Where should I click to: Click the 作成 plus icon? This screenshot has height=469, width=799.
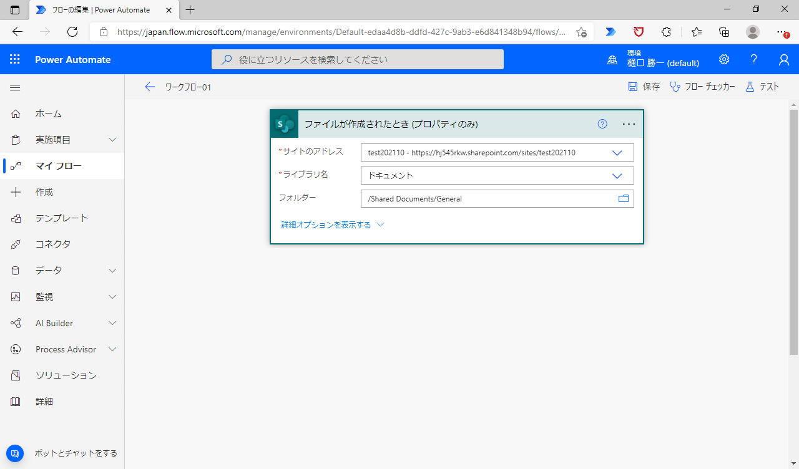(x=16, y=192)
